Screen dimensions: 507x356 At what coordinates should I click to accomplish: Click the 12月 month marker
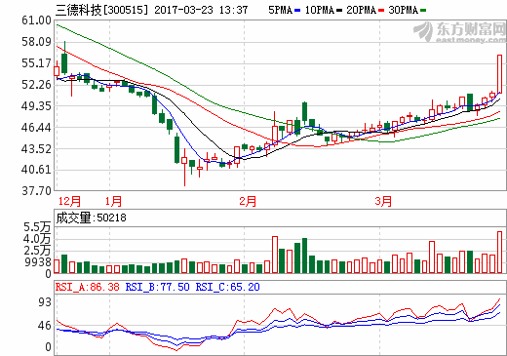pos(69,201)
